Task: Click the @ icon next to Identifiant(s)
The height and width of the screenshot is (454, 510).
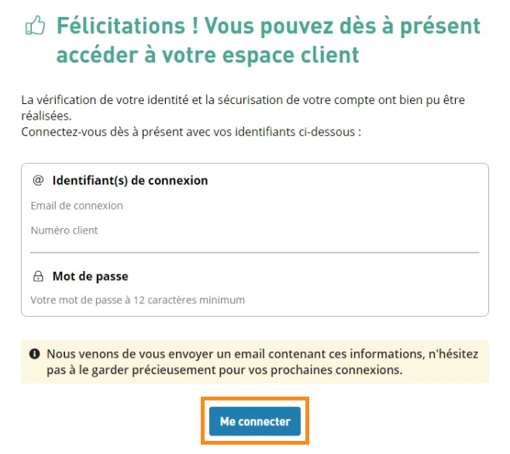Action: point(38,180)
